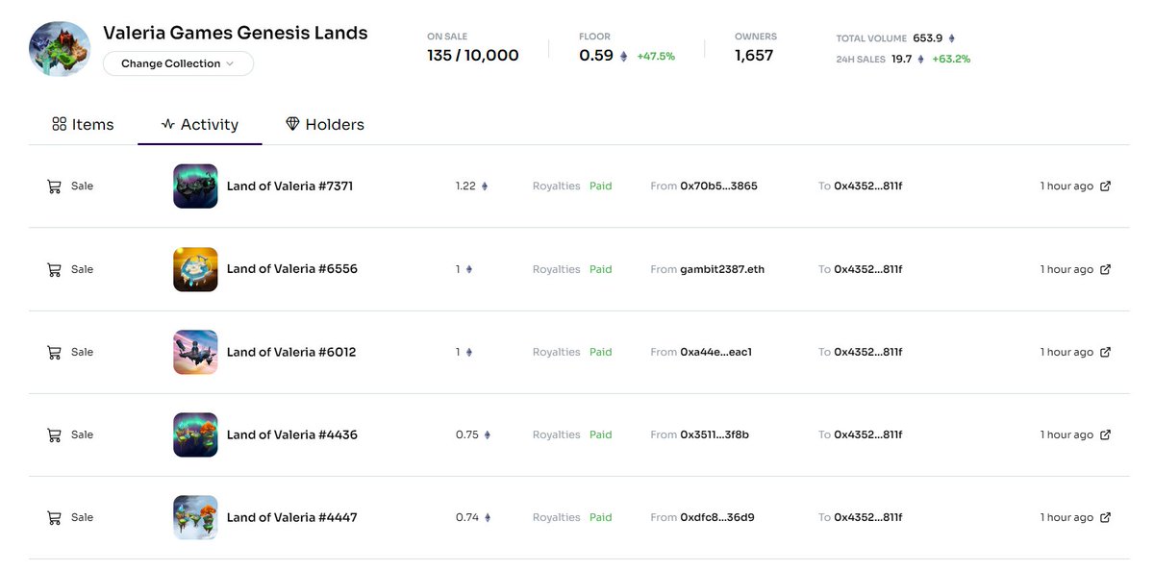Click the cart icon in the #4447 row
This screenshot has width=1154, height=570.
54,517
